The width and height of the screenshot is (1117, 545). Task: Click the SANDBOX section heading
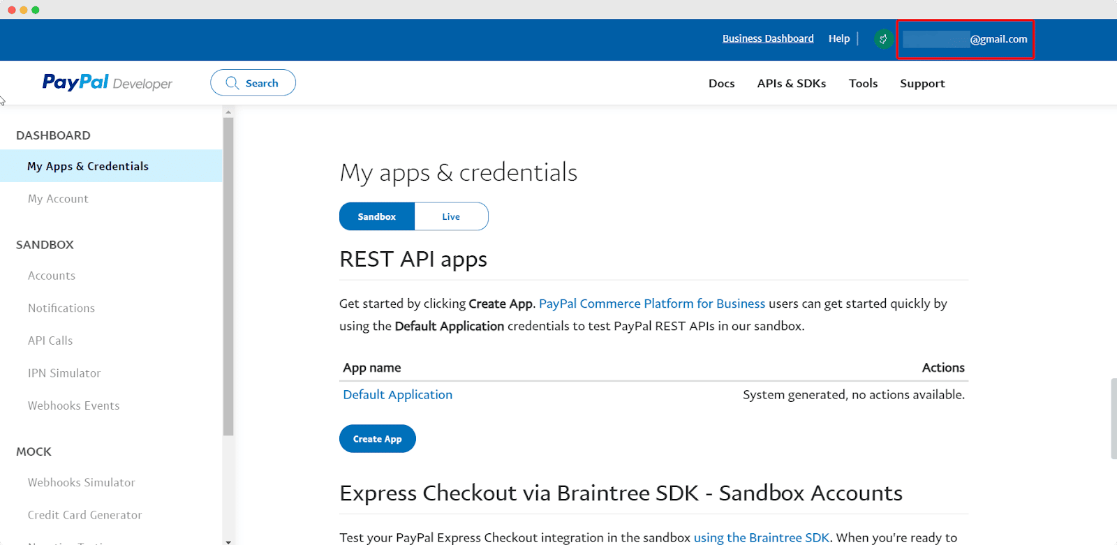point(45,245)
